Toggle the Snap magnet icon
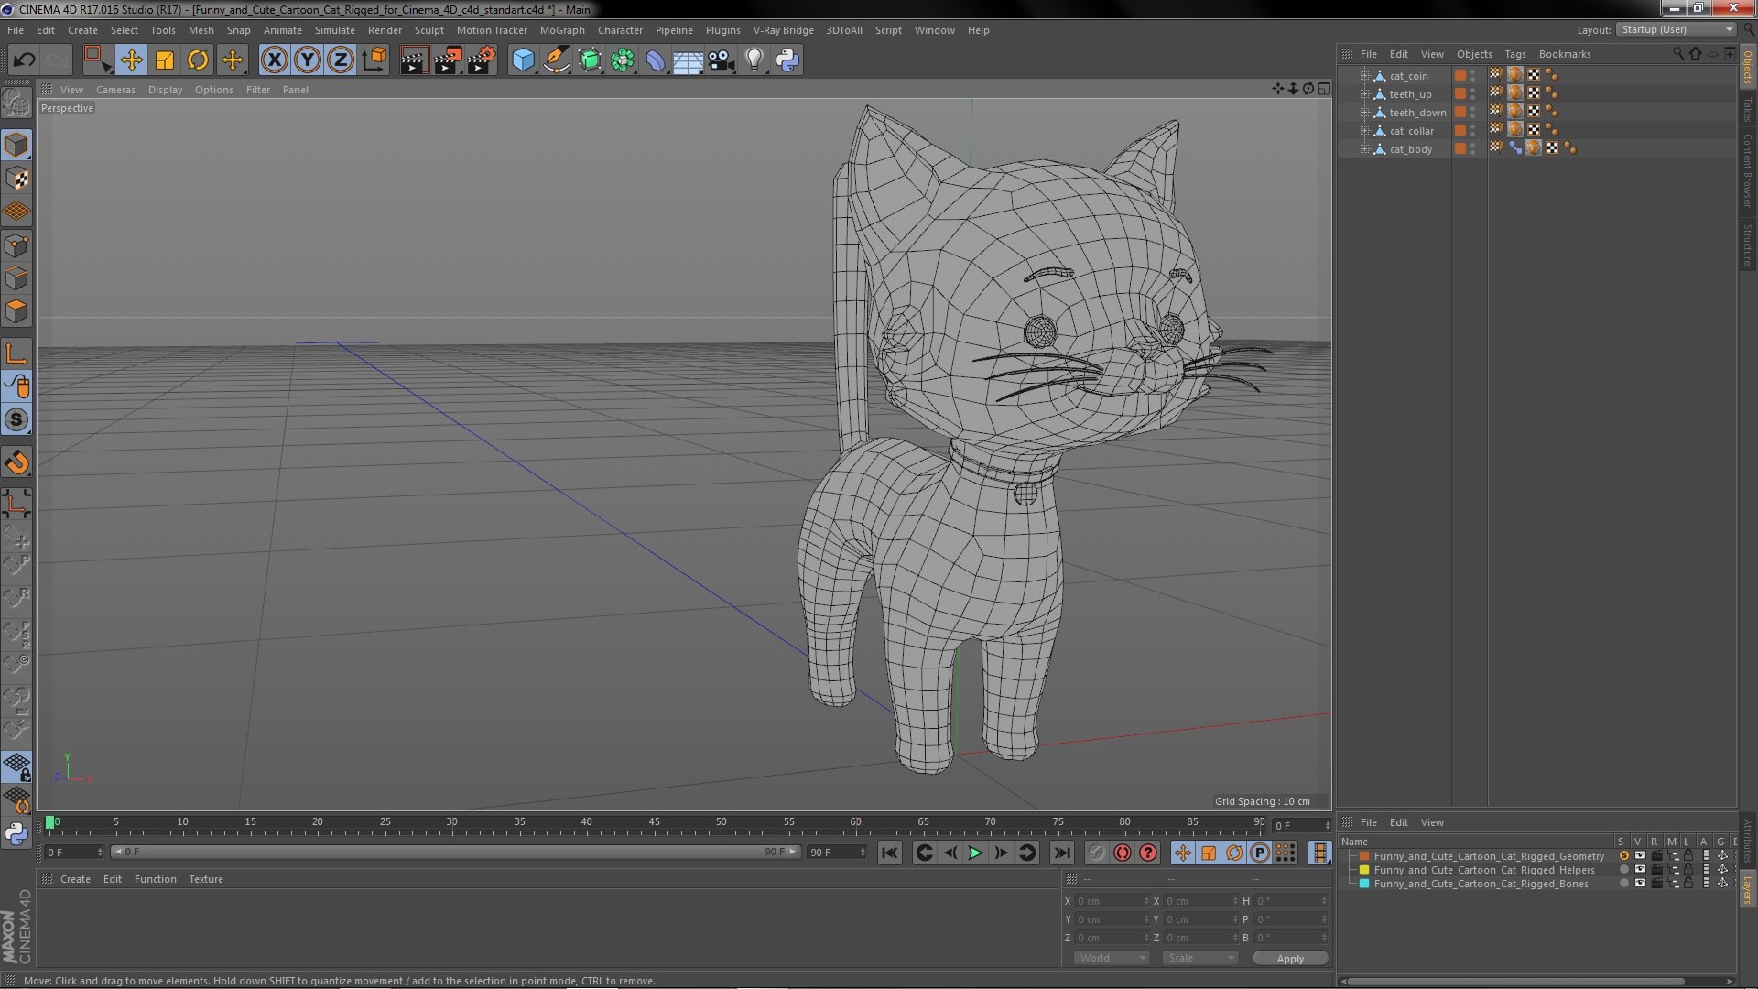 [16, 462]
